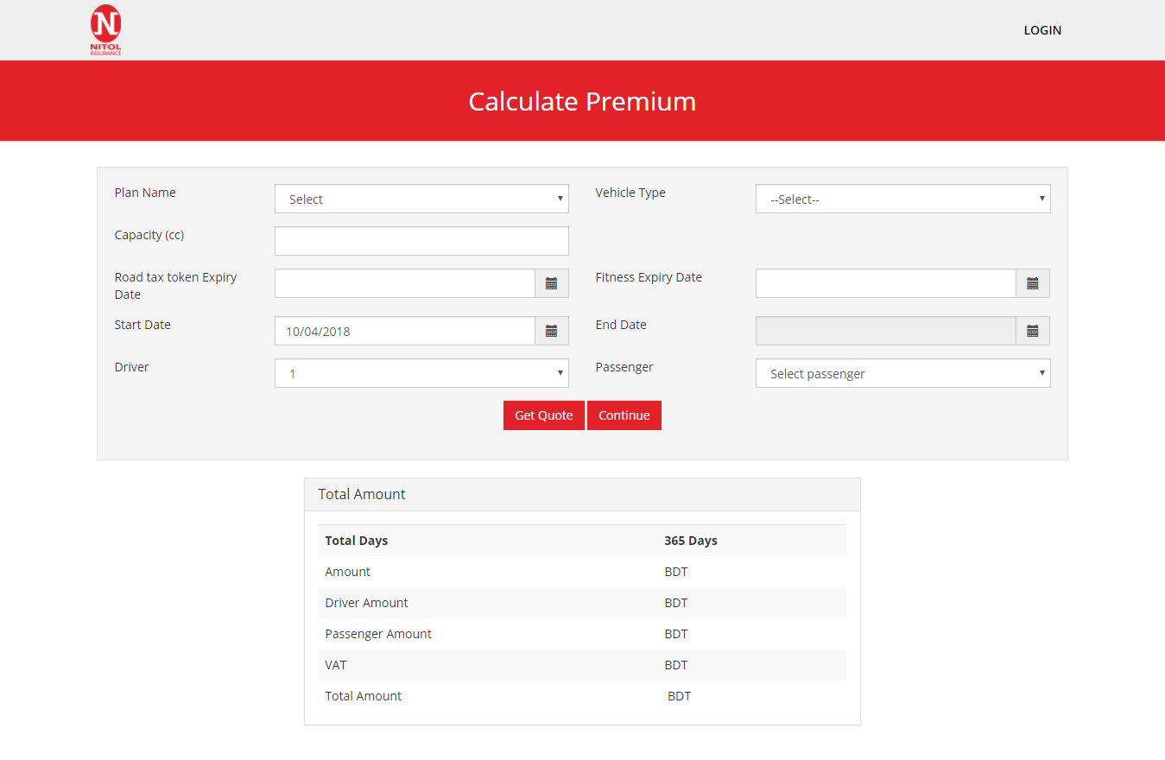Open the Select passenger dropdown

coord(902,373)
